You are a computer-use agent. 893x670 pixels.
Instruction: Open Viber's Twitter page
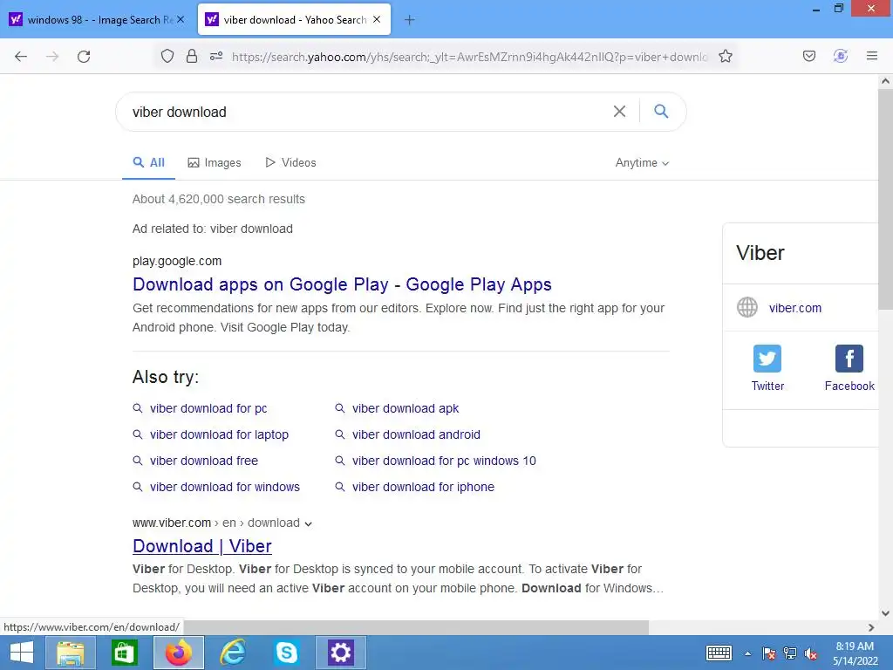[767, 367]
